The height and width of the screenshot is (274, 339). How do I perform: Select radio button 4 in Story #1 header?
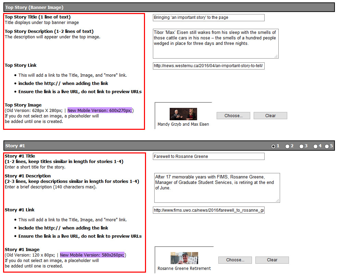click(315, 146)
